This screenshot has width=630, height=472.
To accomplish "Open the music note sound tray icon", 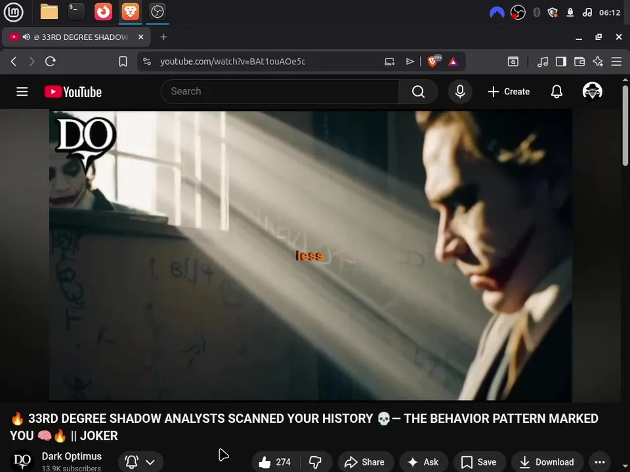I will coord(587,13).
